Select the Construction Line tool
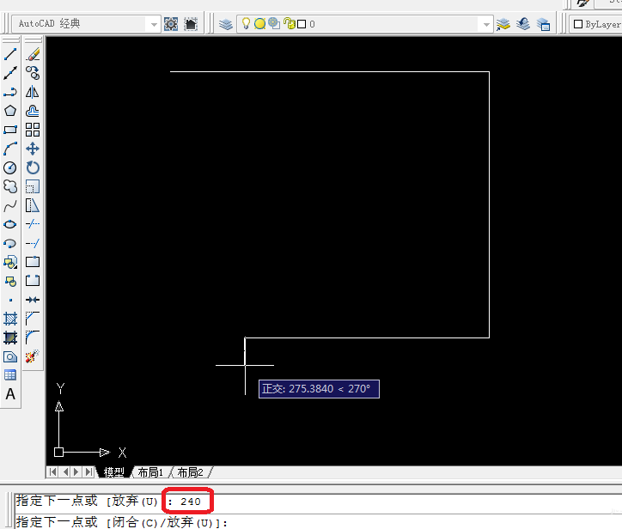Image resolution: width=622 pixels, height=529 pixels. [10, 73]
